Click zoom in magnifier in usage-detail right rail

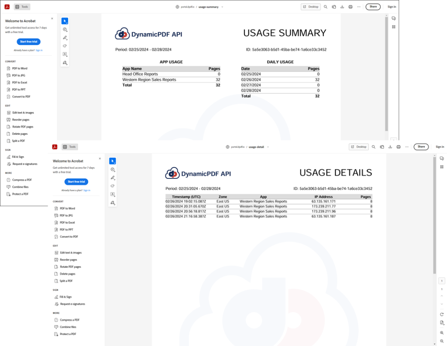click(442, 333)
